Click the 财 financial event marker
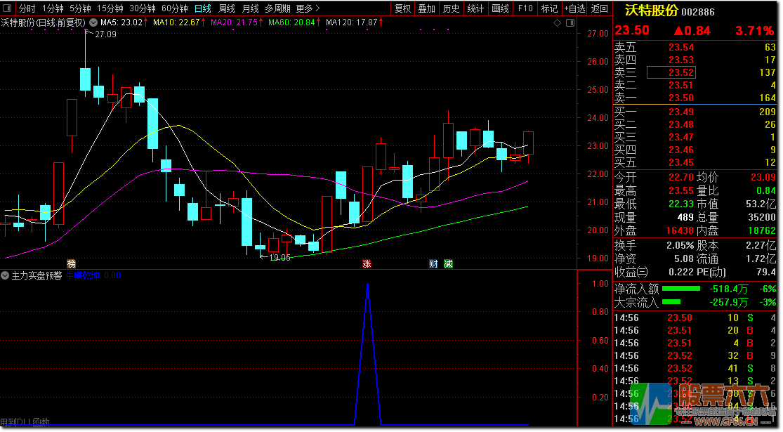The image size is (783, 432). pos(433,264)
